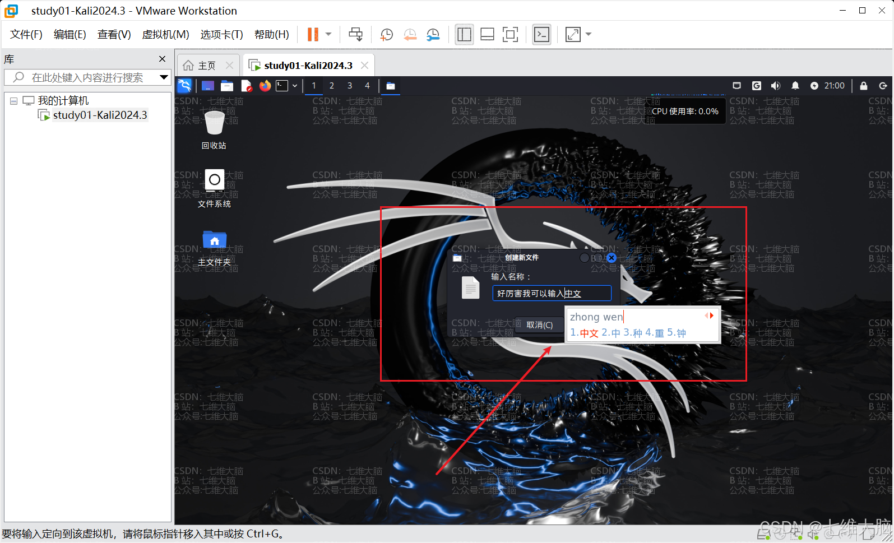Click the volume speaker tray icon

tap(776, 86)
